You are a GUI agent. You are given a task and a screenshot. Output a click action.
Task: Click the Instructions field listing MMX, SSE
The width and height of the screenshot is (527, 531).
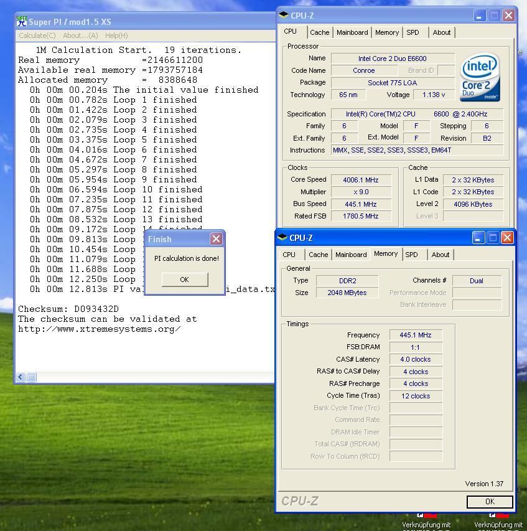(417, 150)
